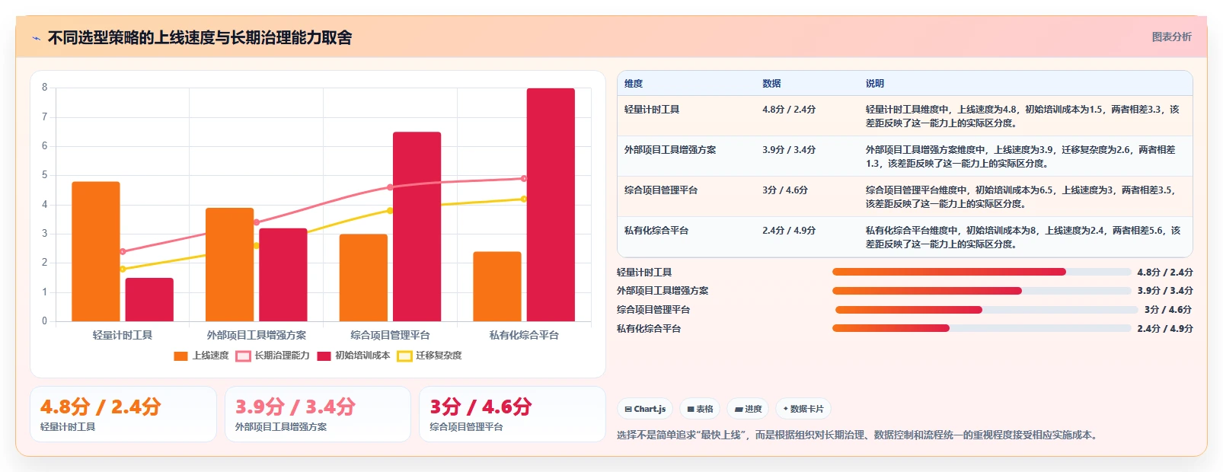Click the orange 上线速度 bar for 轻量计时工具
1223x472 pixels.
coord(96,251)
